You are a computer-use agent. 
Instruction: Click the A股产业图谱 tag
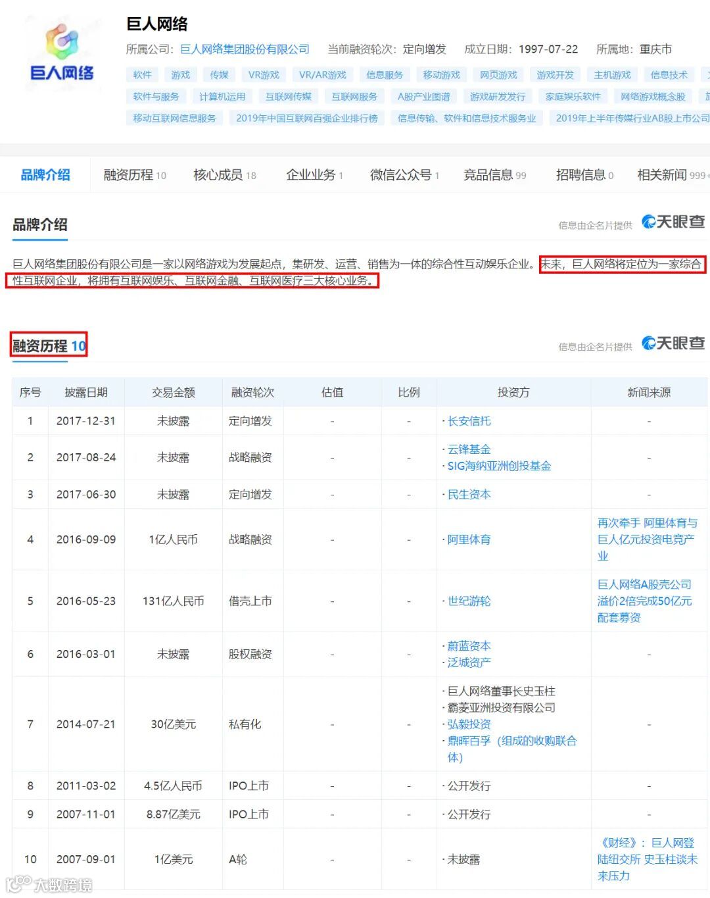point(424,97)
